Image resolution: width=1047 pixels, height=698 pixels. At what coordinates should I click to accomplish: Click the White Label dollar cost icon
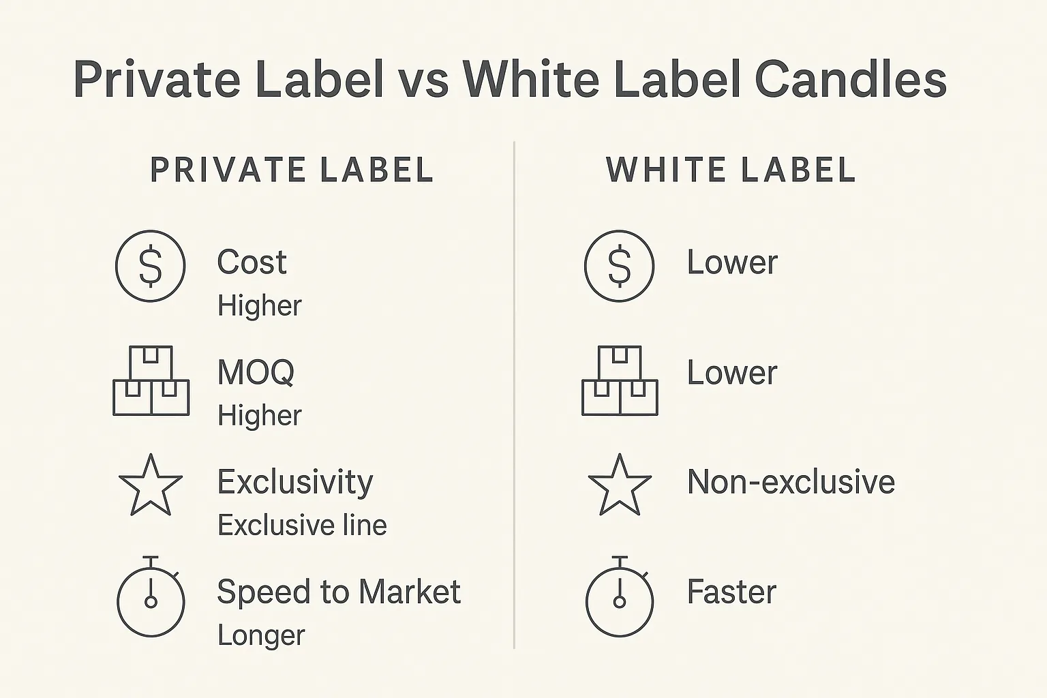(619, 265)
